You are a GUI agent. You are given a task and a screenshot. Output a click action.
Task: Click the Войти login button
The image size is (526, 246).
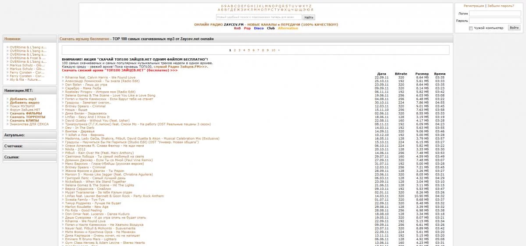(515, 28)
